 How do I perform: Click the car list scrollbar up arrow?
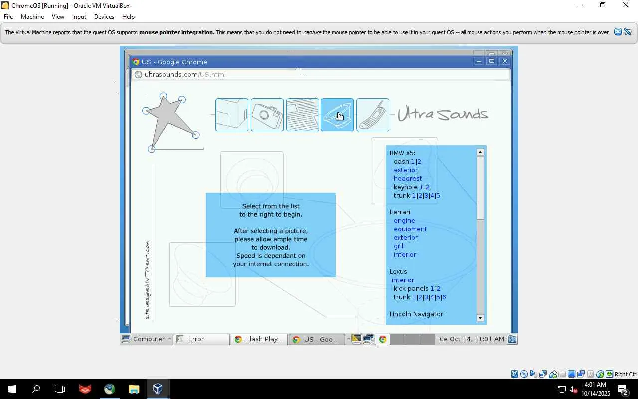(x=480, y=152)
